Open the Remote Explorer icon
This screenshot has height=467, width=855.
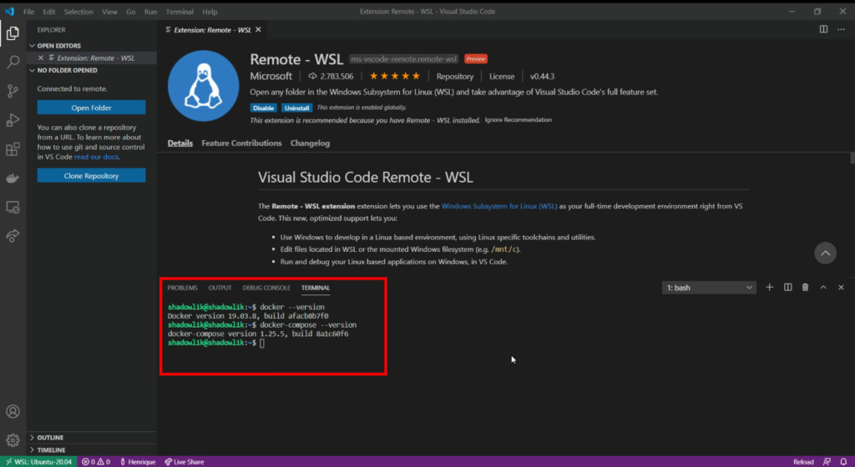13,207
